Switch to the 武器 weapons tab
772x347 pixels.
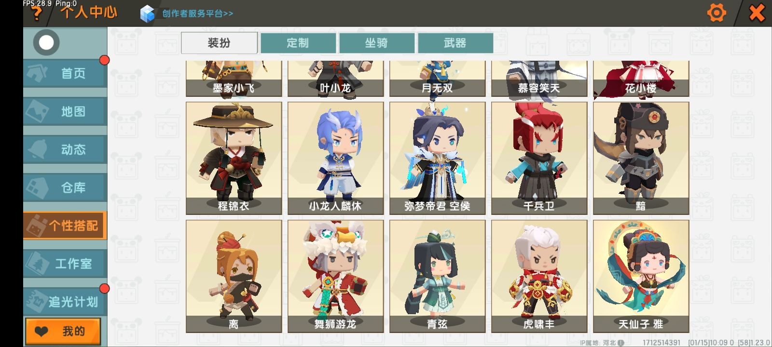tap(455, 43)
